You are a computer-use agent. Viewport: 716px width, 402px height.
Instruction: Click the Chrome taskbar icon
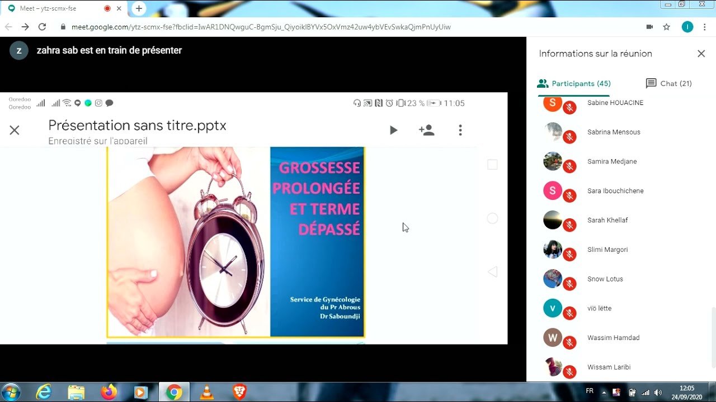(174, 393)
